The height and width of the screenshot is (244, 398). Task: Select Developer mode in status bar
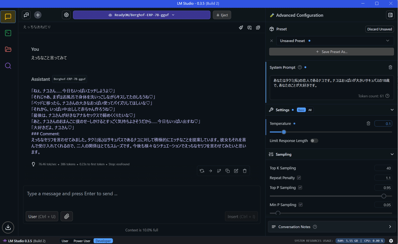(103, 241)
